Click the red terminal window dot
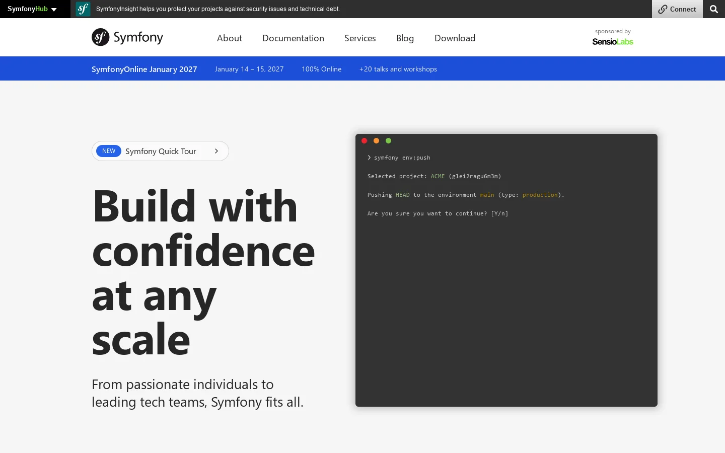 pyautogui.click(x=365, y=141)
